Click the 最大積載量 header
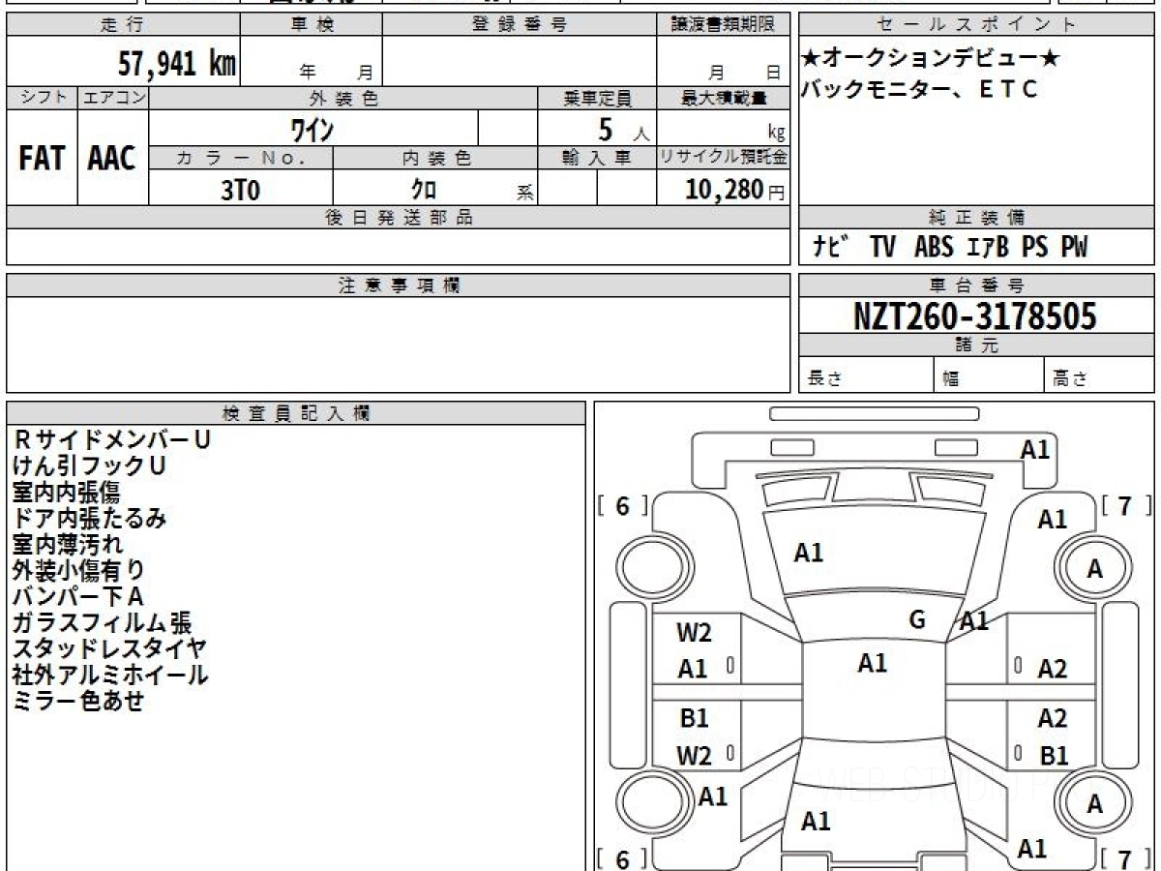 coord(723,98)
